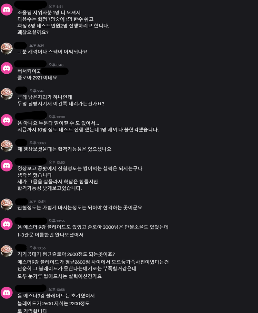This screenshot has height=313, width=258.
Task: Open coffee avatar on second 10:56 message
Action: coord(6,251)
